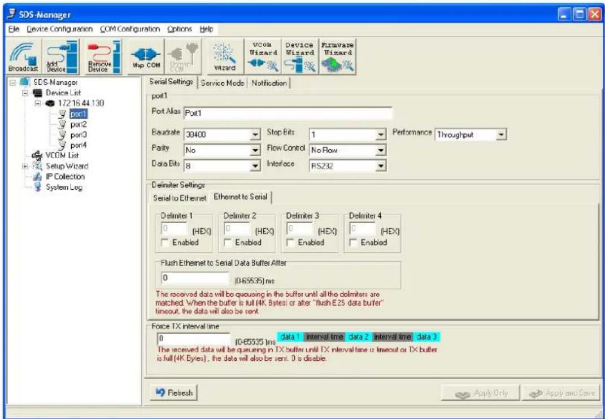The height and width of the screenshot is (419, 605).
Task: Enable Delimiter 3 checkbox
Action: click(x=291, y=243)
